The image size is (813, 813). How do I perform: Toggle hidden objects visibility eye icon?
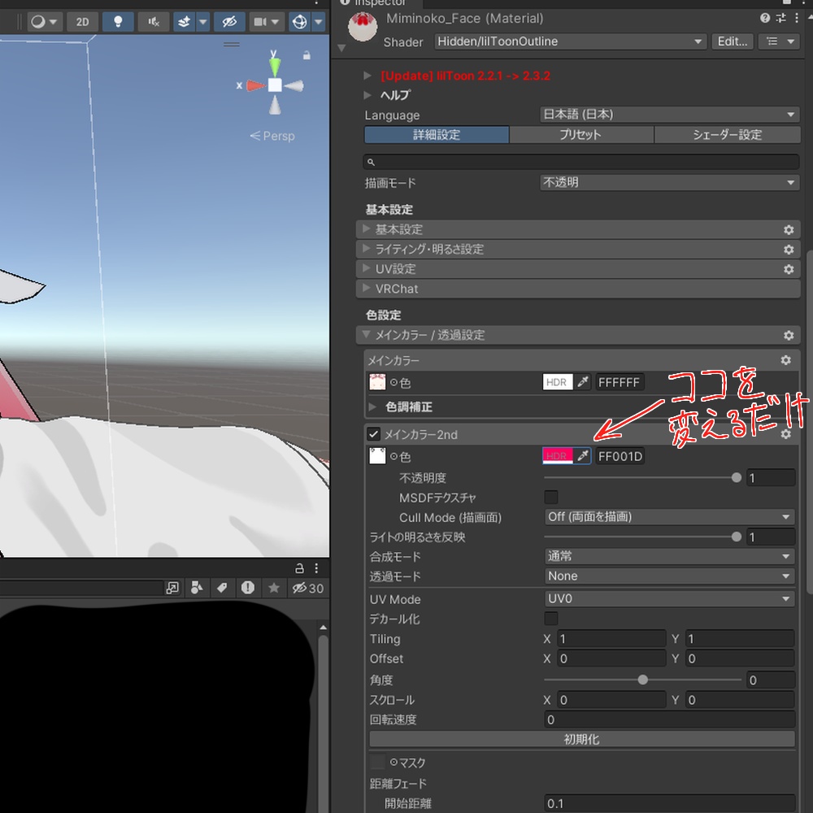point(230,22)
